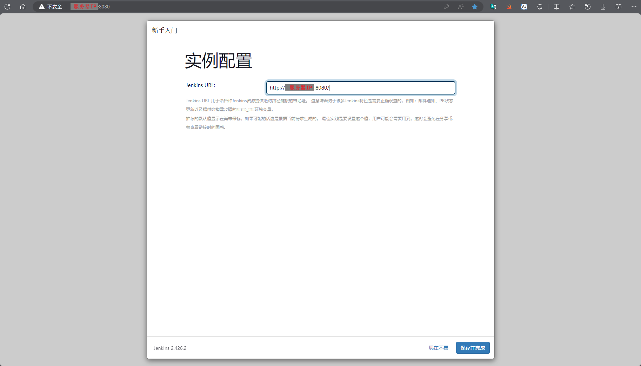Screen dimensions: 641x366
Task: Click the 实例配置 heading
Action: [219, 61]
